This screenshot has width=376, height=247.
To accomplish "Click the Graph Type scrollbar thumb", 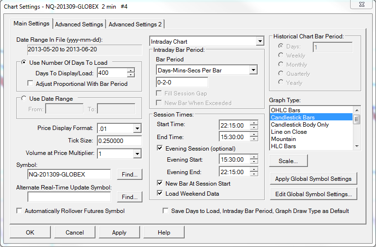I will [x=357, y=119].
